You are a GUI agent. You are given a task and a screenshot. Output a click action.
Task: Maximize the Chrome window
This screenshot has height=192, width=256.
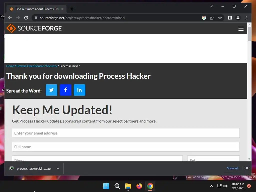tap(234, 6)
